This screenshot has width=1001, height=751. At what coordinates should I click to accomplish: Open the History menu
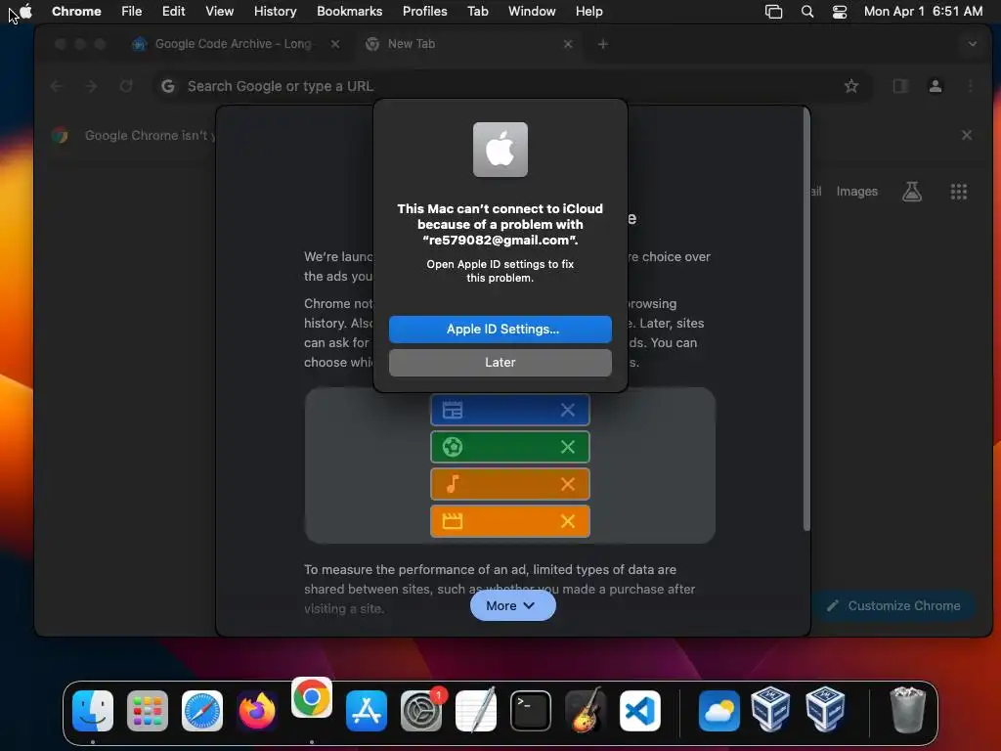click(275, 11)
